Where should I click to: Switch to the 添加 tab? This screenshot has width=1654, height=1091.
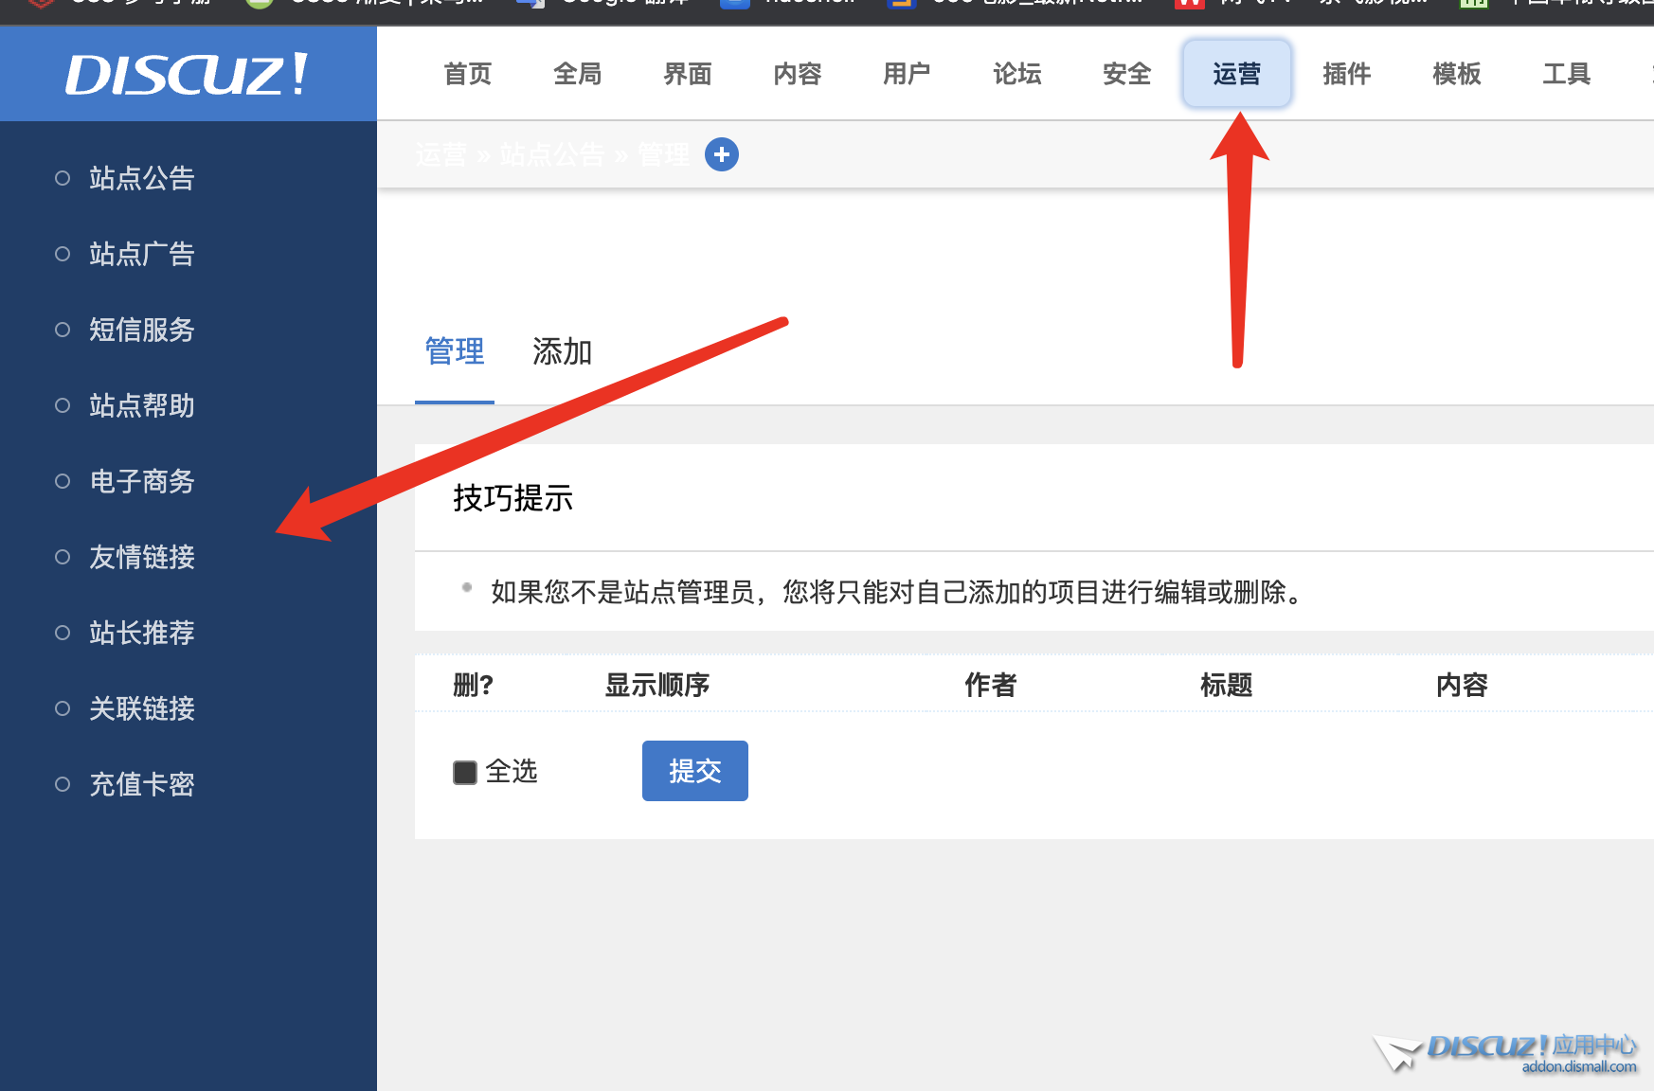pos(561,352)
